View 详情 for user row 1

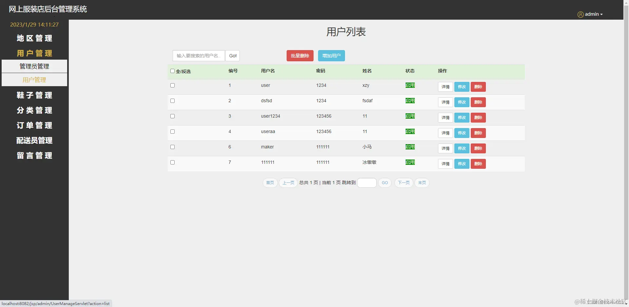coord(446,87)
